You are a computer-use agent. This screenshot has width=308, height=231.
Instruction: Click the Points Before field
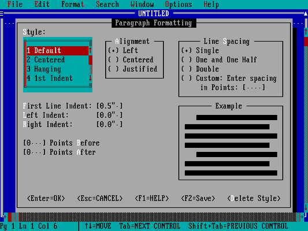click(34, 143)
